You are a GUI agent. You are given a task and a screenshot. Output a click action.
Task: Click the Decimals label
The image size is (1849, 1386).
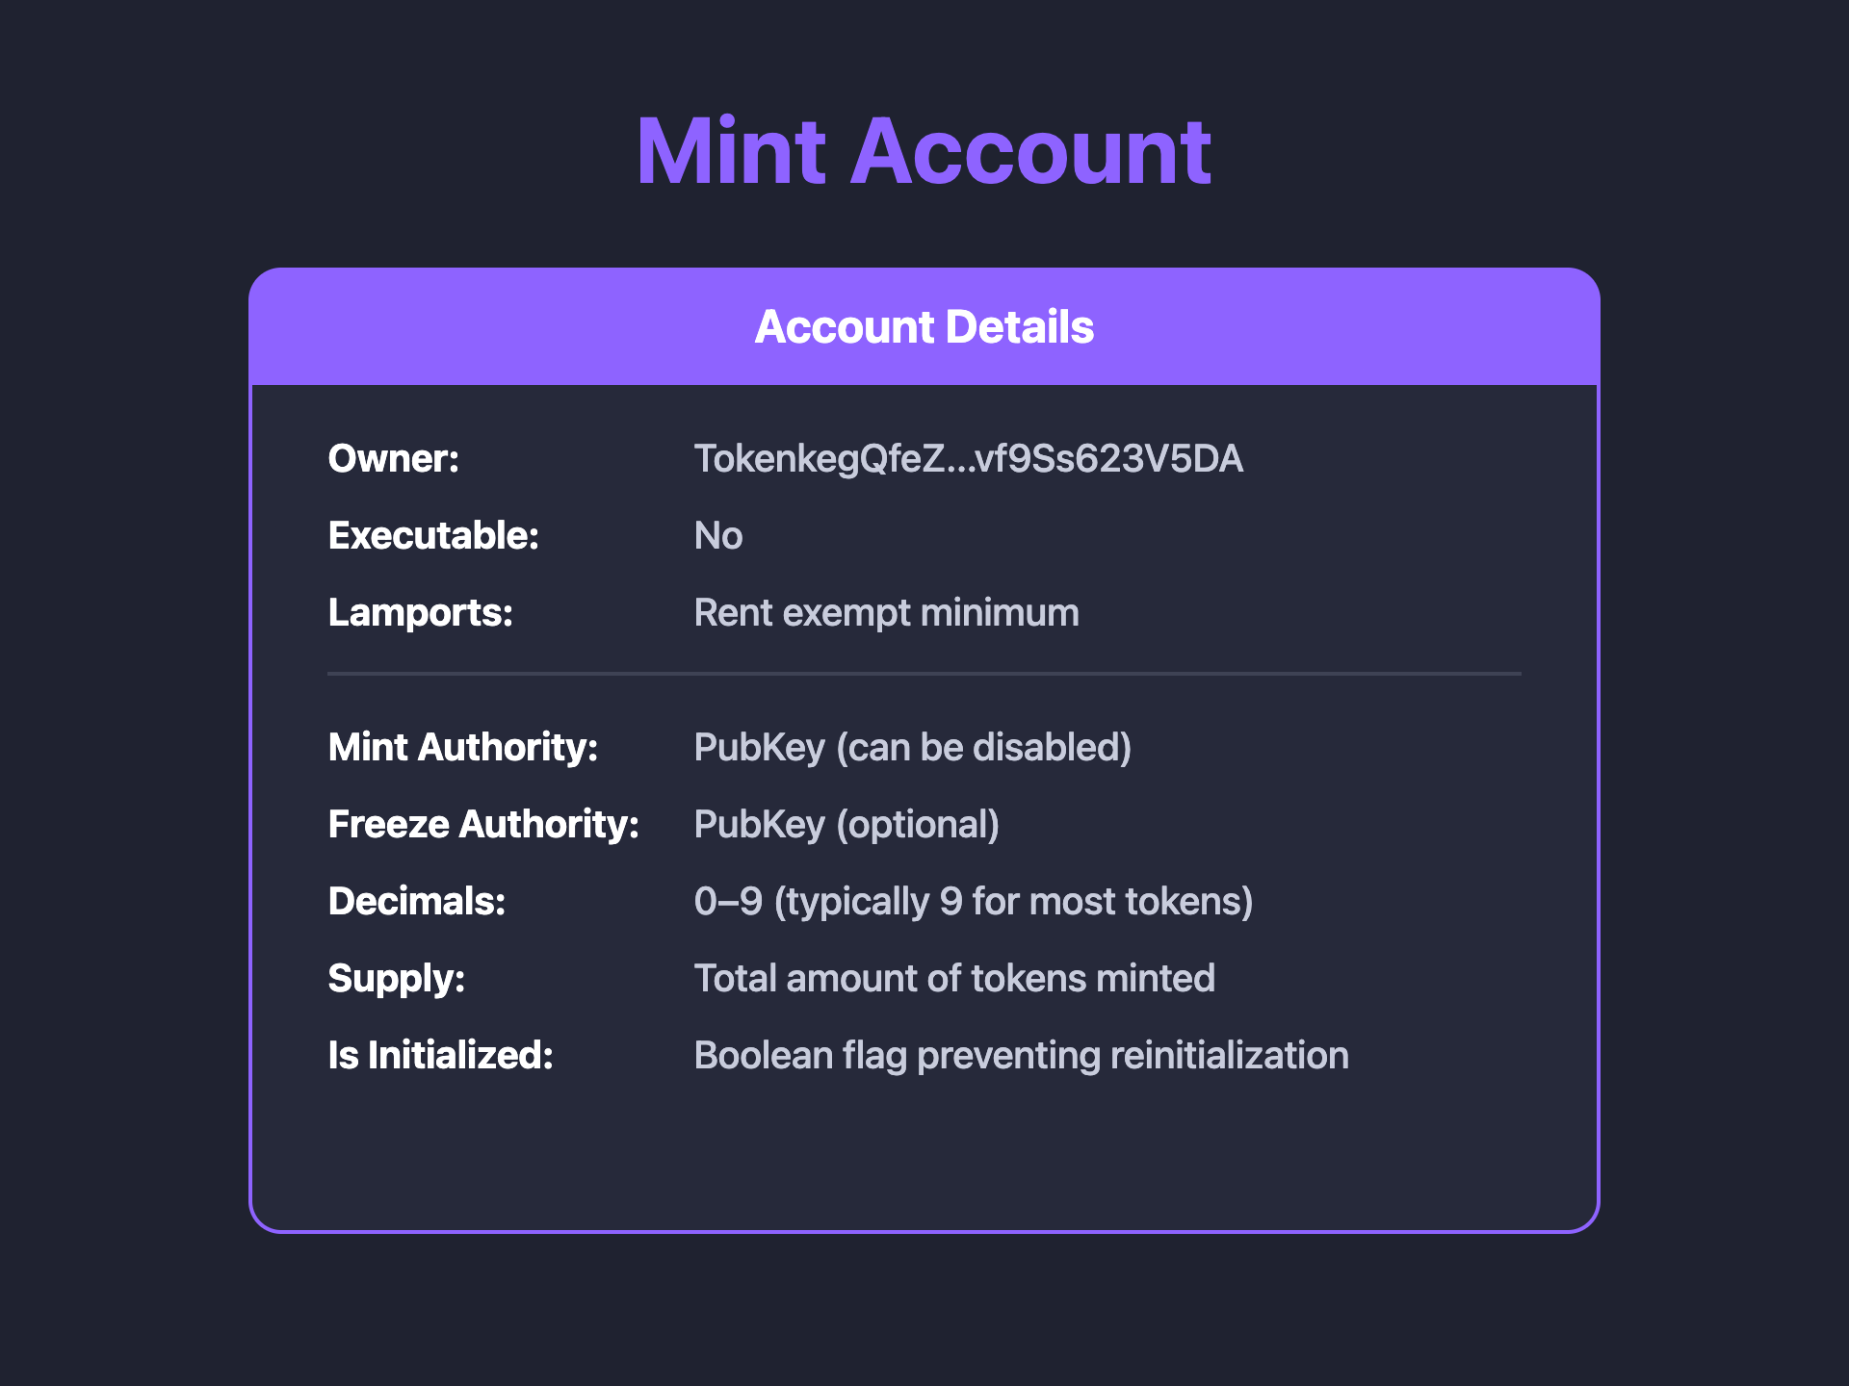[x=417, y=902]
